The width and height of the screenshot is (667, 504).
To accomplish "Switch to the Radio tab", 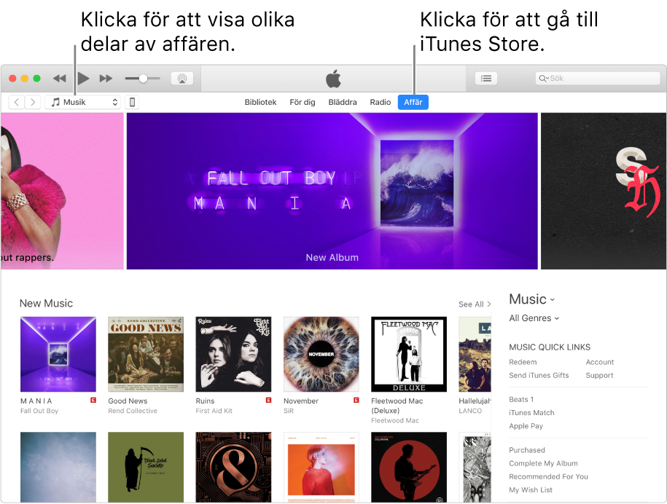I will [381, 102].
